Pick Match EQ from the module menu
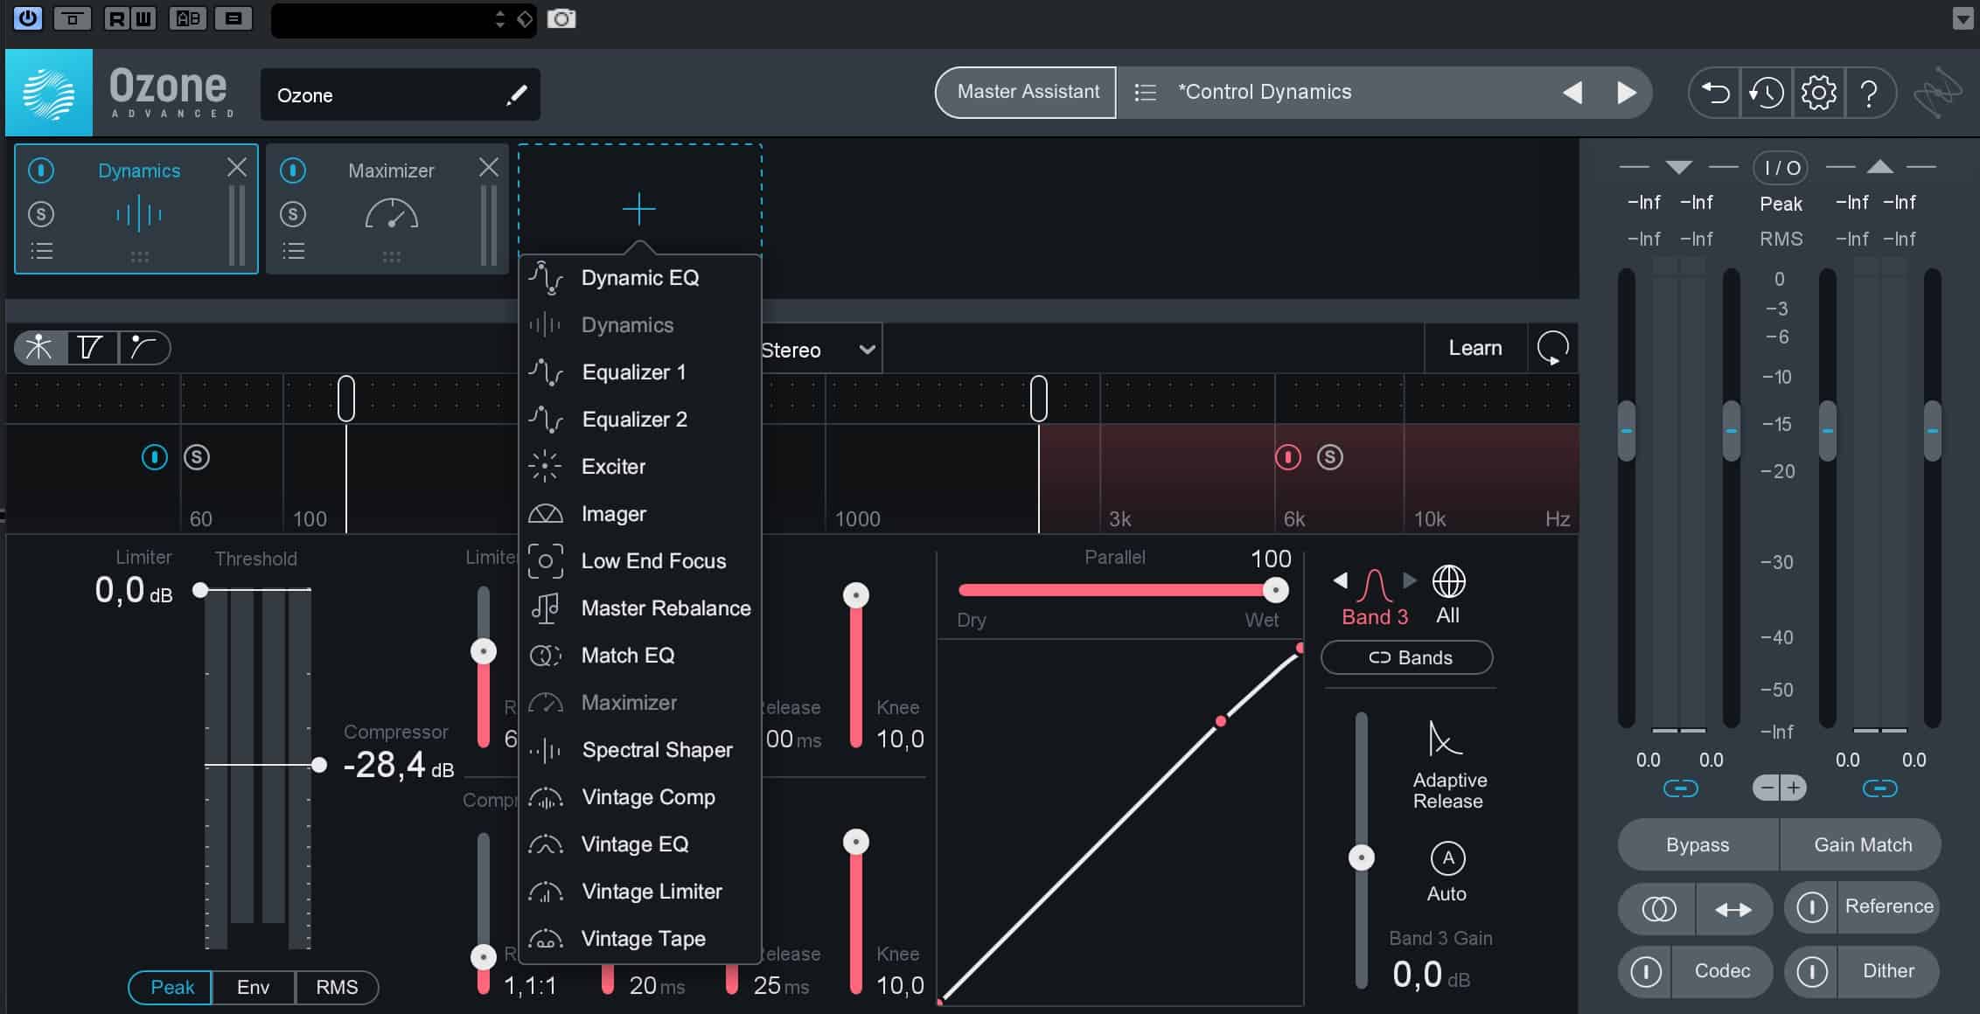 639,656
